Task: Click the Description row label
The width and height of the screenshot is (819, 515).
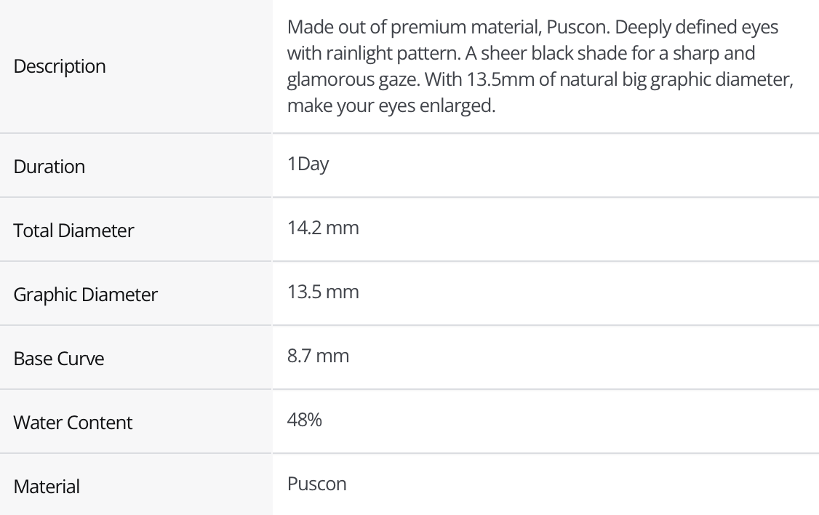Action: [x=60, y=67]
